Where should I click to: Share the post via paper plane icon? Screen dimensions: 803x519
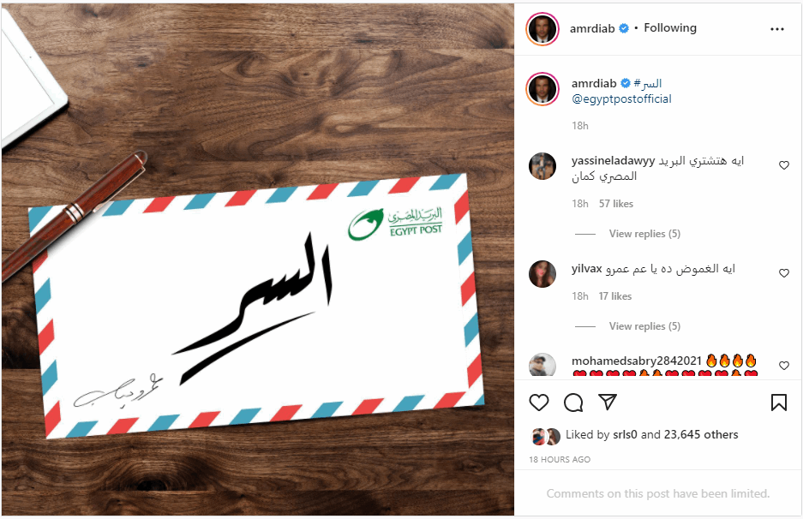608,403
